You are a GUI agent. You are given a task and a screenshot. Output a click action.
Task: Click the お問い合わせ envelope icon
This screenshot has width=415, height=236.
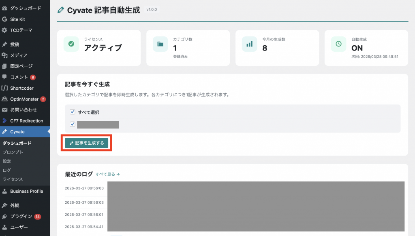4,110
